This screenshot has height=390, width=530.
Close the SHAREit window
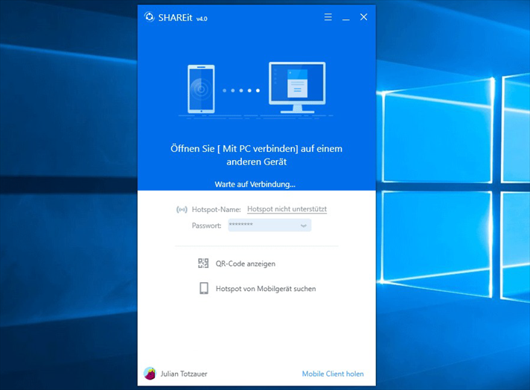click(x=364, y=17)
